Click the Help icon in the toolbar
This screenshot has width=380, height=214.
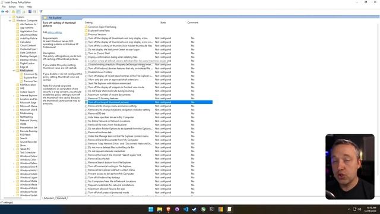(x=30, y=12)
